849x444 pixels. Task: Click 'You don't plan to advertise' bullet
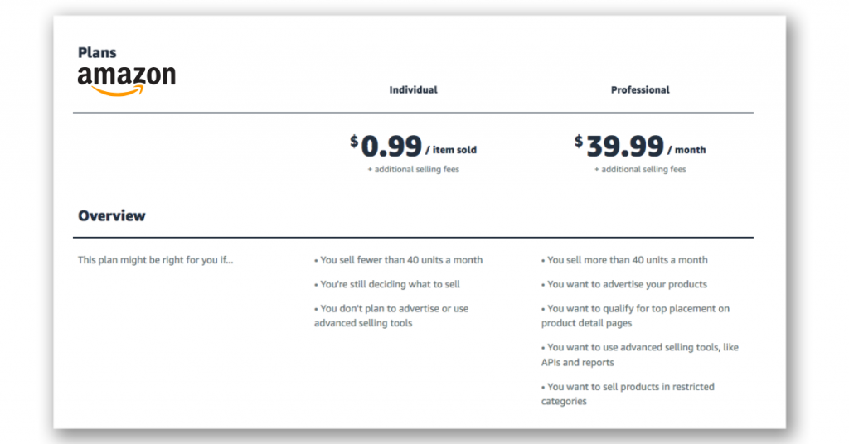[391, 316]
